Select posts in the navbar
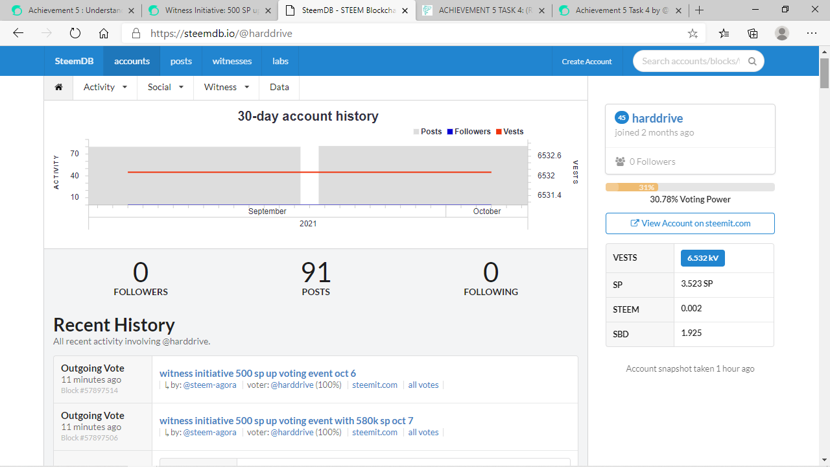 (x=181, y=61)
